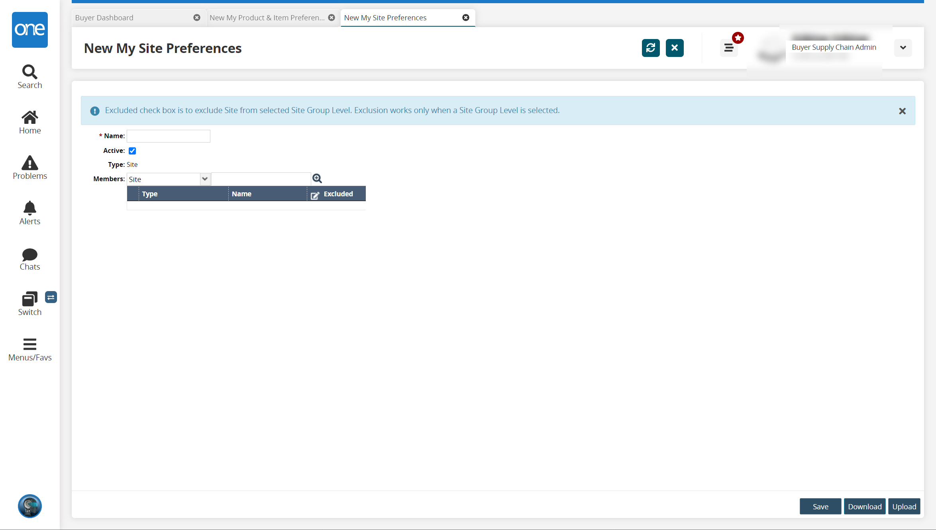Image resolution: width=936 pixels, height=530 pixels.
Task: Switch to New My Product & Item Preferences tab
Action: [267, 18]
